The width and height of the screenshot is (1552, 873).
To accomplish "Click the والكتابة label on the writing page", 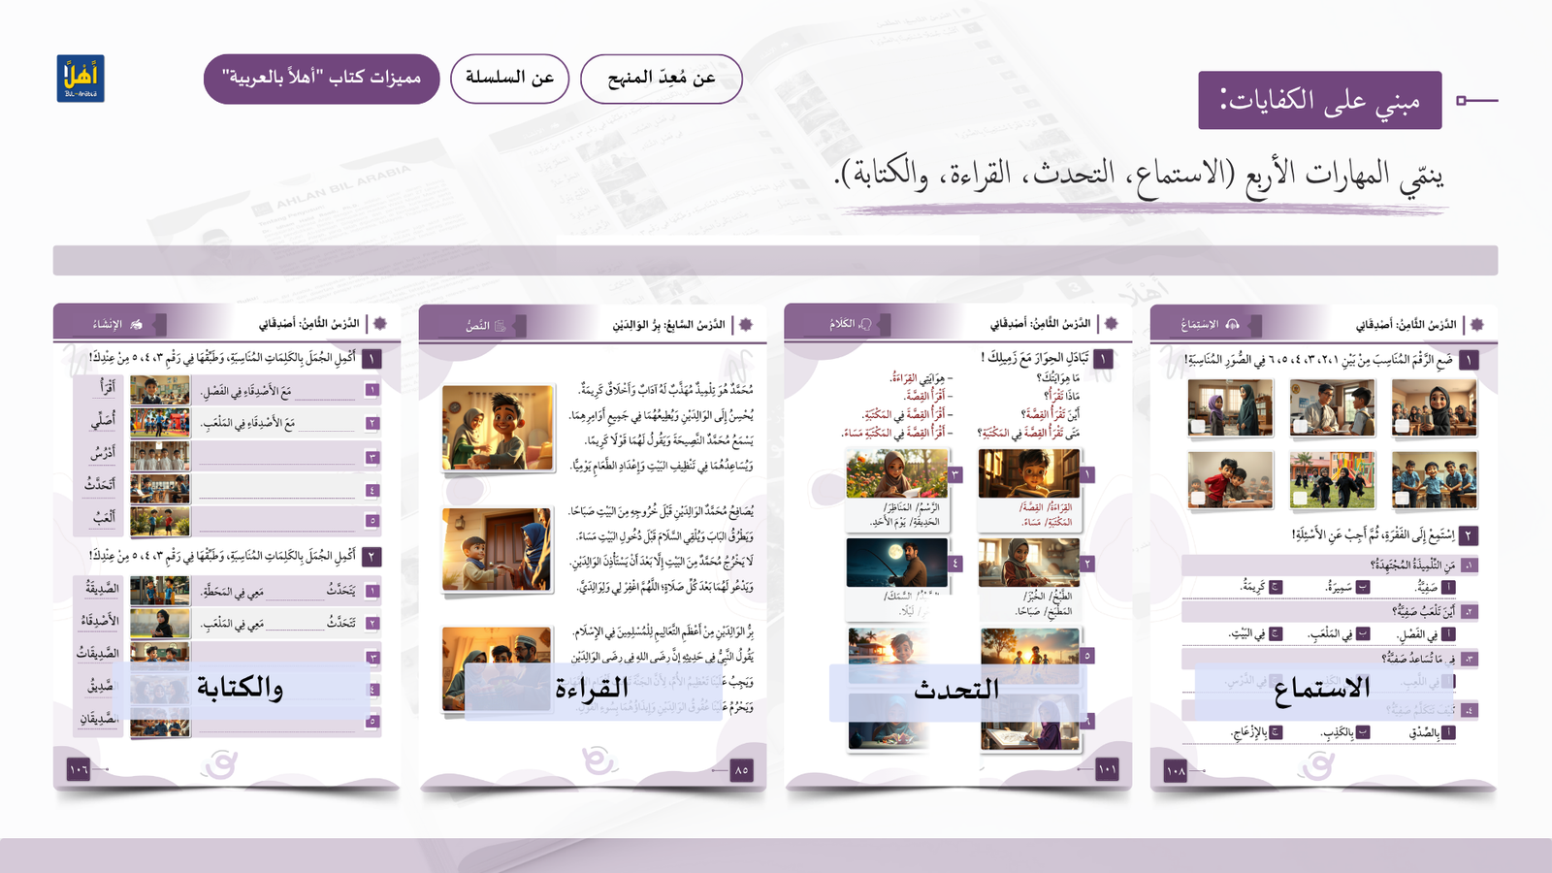I will point(241,688).
